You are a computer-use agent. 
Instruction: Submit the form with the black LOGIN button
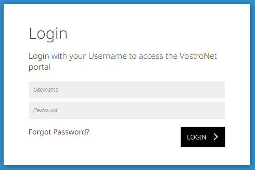pyautogui.click(x=203, y=137)
